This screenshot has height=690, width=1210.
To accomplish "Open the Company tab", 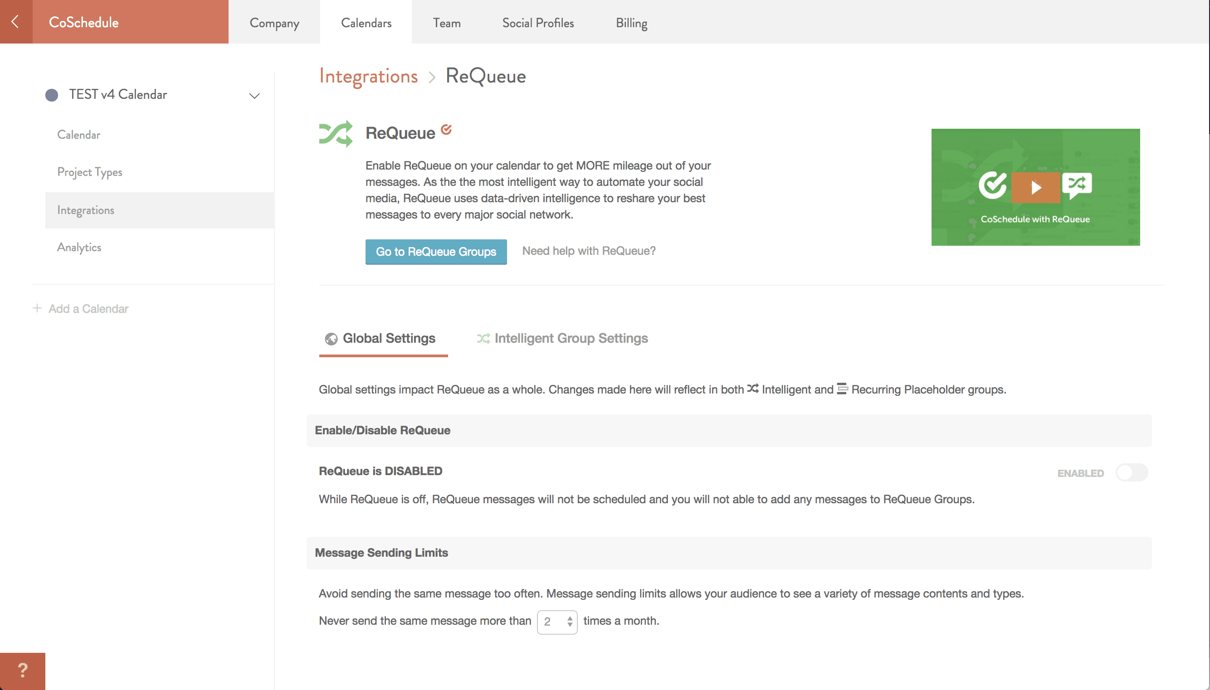I will [x=274, y=23].
